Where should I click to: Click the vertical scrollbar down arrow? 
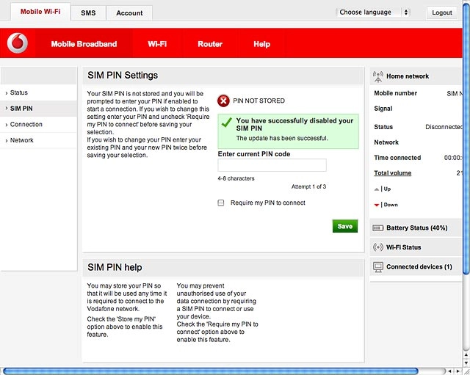466,363
